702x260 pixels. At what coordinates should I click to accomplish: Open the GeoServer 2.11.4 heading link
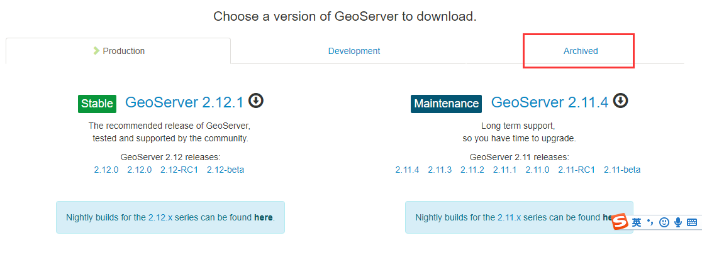[550, 102]
